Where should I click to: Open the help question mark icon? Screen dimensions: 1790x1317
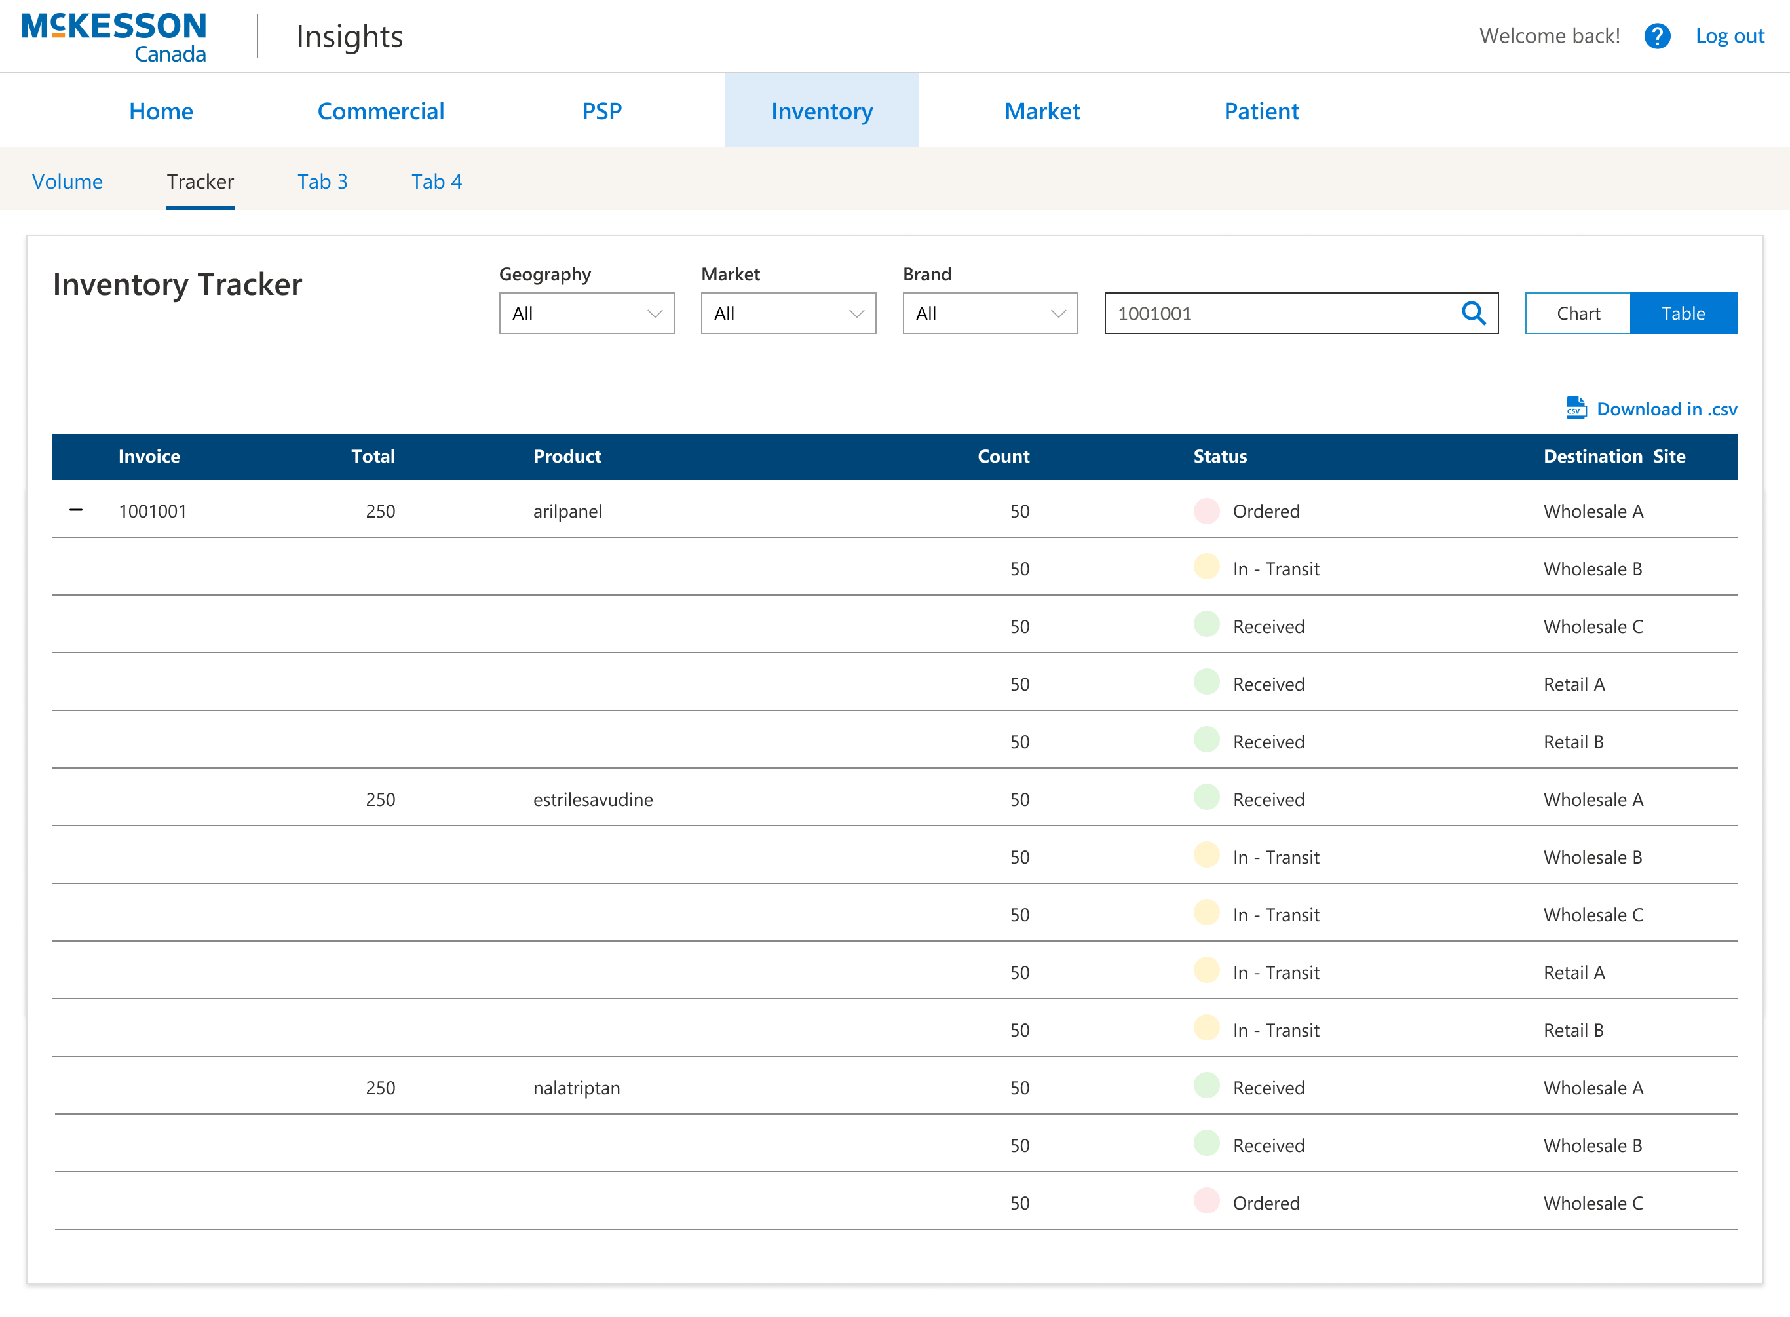[1657, 36]
